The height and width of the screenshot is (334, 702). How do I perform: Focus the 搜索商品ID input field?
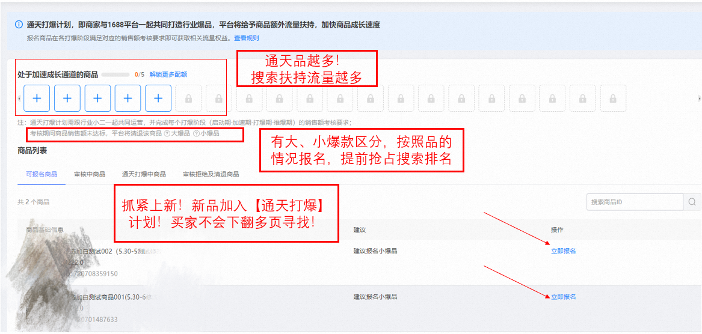[x=634, y=202]
